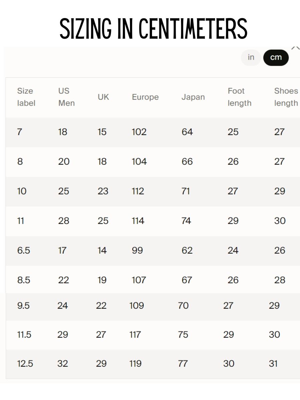Click Europe value 119 in last row
Screen dimensions: 300x400
(x=135, y=364)
